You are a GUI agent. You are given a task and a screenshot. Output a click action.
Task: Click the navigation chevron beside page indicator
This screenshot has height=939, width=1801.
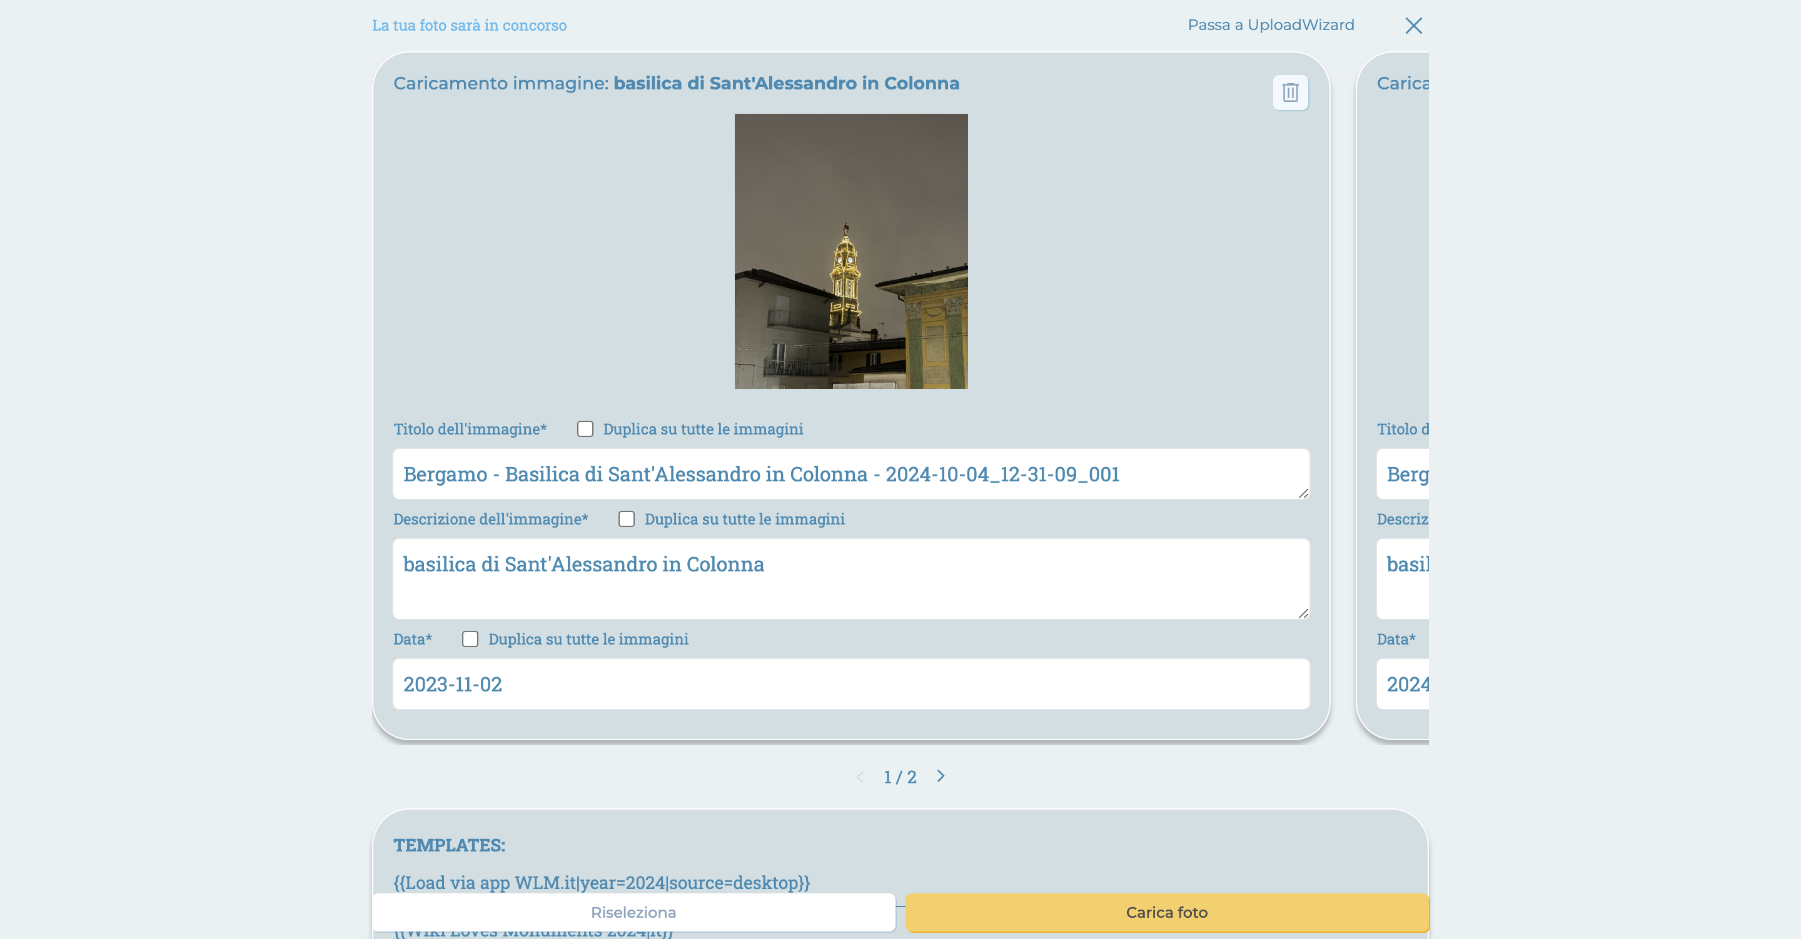tap(941, 776)
